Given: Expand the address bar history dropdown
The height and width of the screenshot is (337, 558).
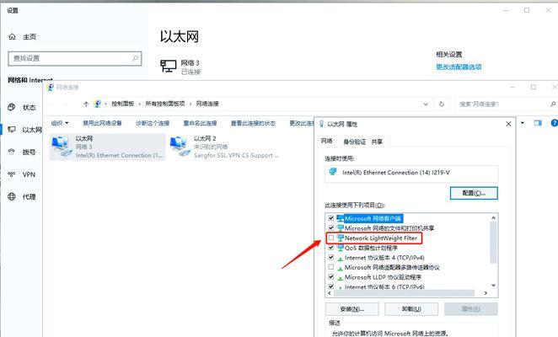Looking at the screenshot, I should click(x=426, y=104).
